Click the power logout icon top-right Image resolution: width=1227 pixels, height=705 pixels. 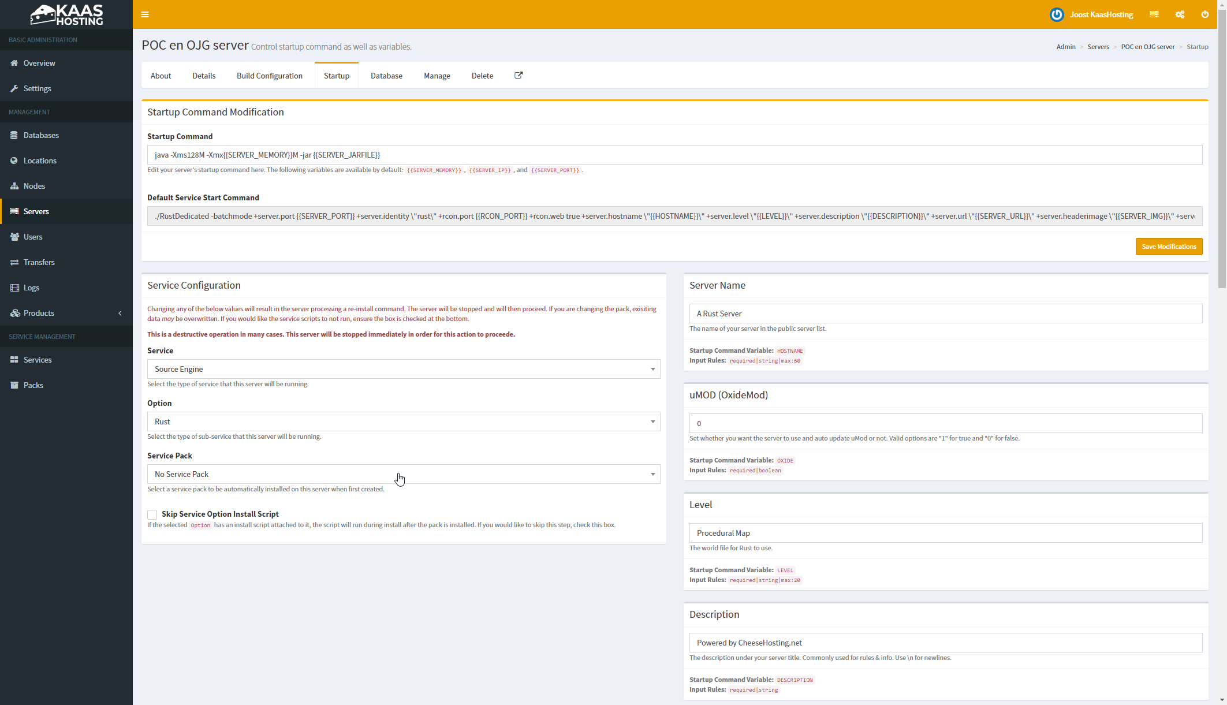[x=1204, y=14]
